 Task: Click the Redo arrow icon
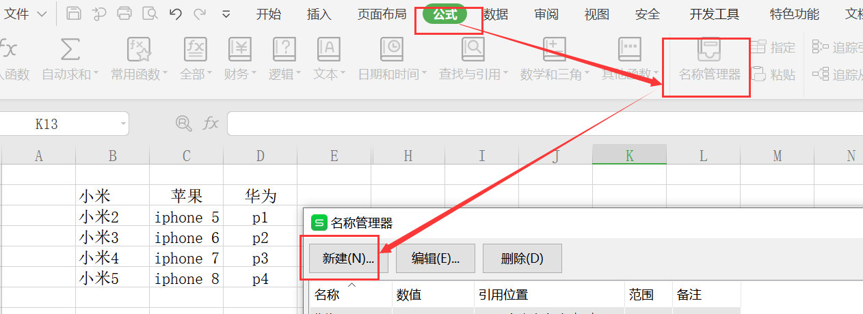(x=200, y=14)
